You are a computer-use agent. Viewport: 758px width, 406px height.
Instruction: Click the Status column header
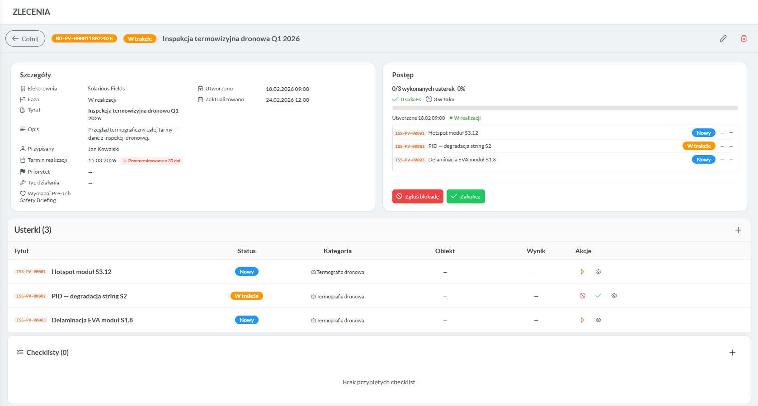click(246, 251)
